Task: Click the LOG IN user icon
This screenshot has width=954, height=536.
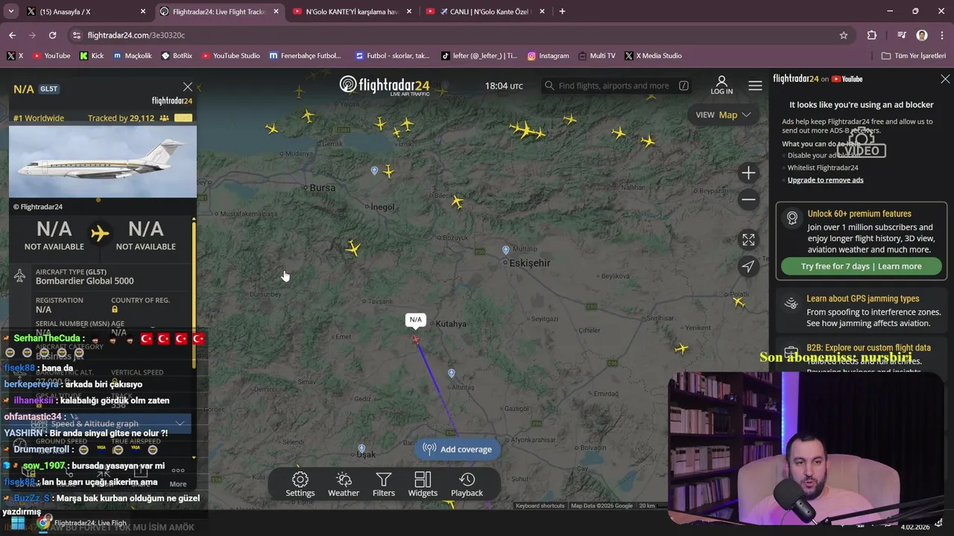Action: (x=721, y=85)
